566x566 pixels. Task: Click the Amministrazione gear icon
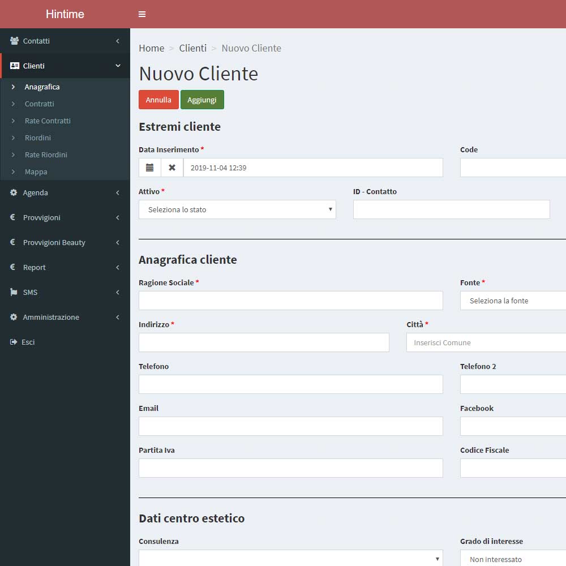(x=14, y=317)
